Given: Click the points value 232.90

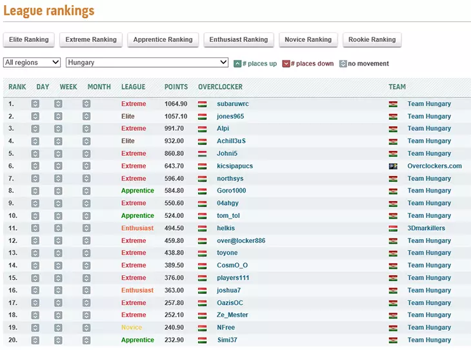Looking at the screenshot, I should (174, 340).
